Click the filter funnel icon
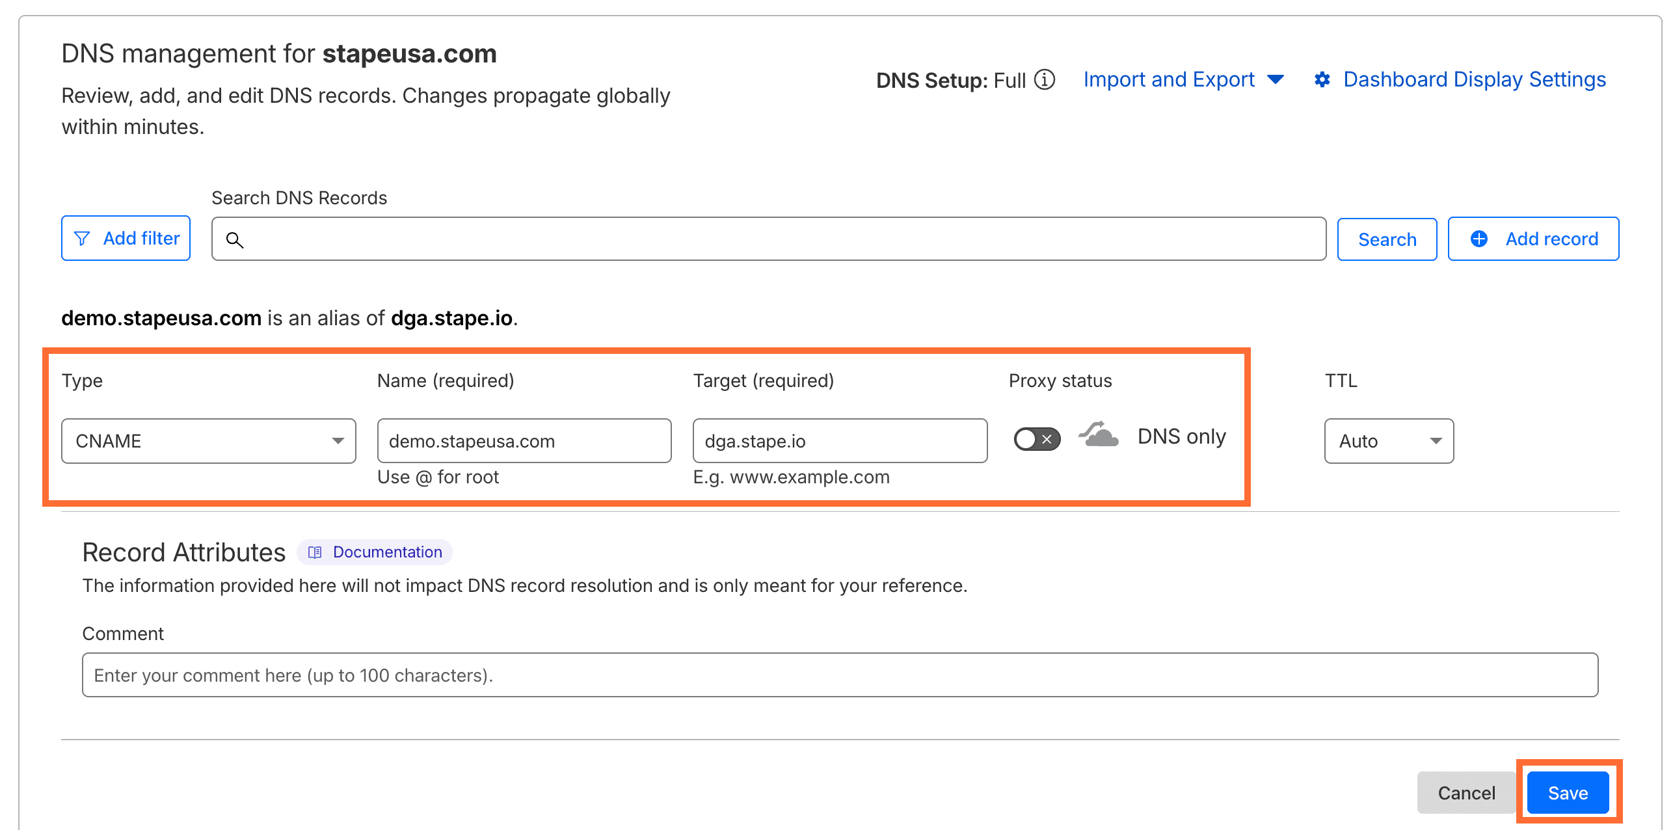The height and width of the screenshot is (830, 1673). 82,239
